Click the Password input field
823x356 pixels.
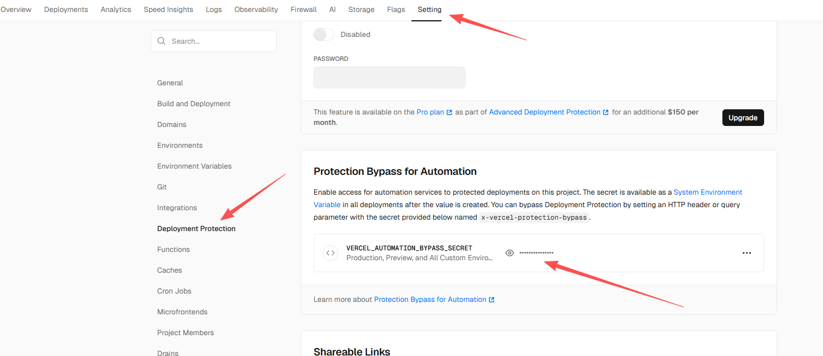point(389,78)
